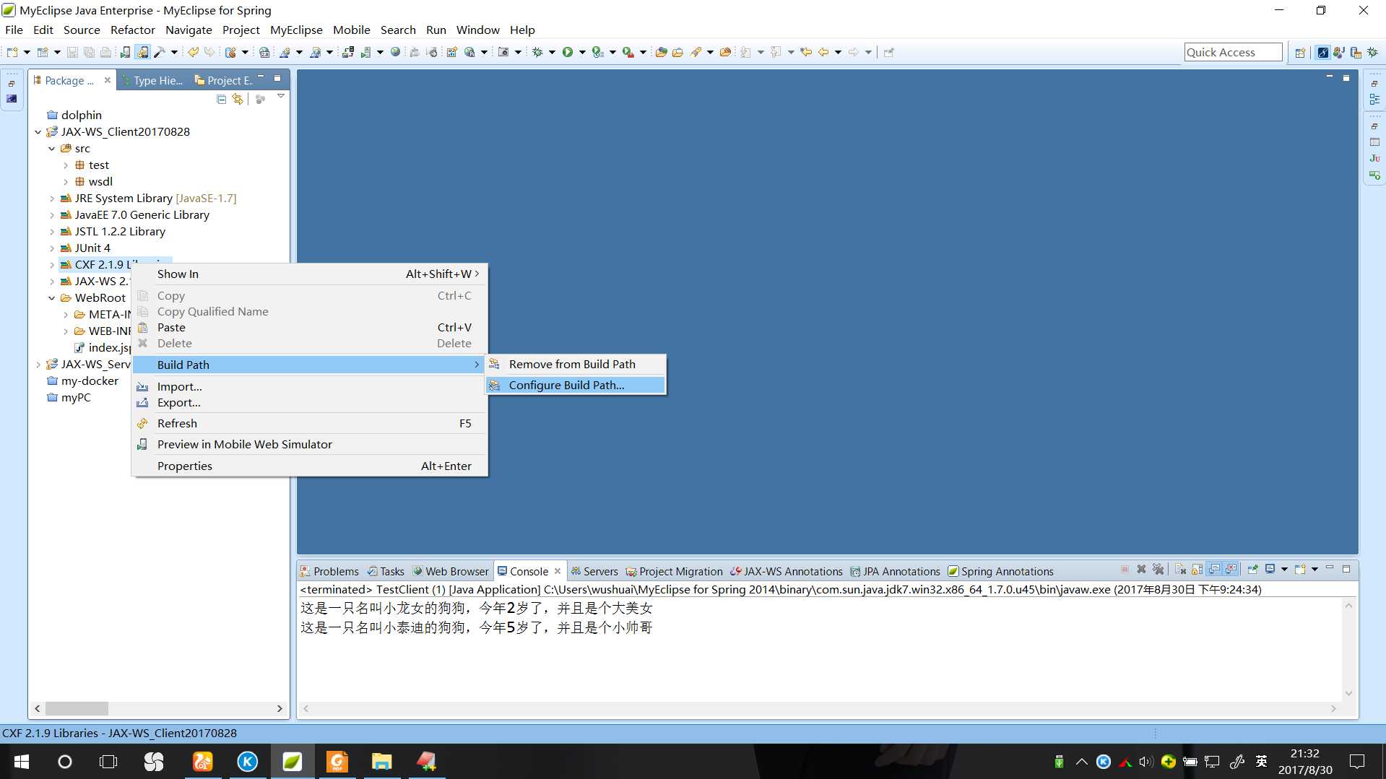Open the Back history dropdown arrow
Image resolution: width=1386 pixels, height=779 pixels.
coord(838,52)
